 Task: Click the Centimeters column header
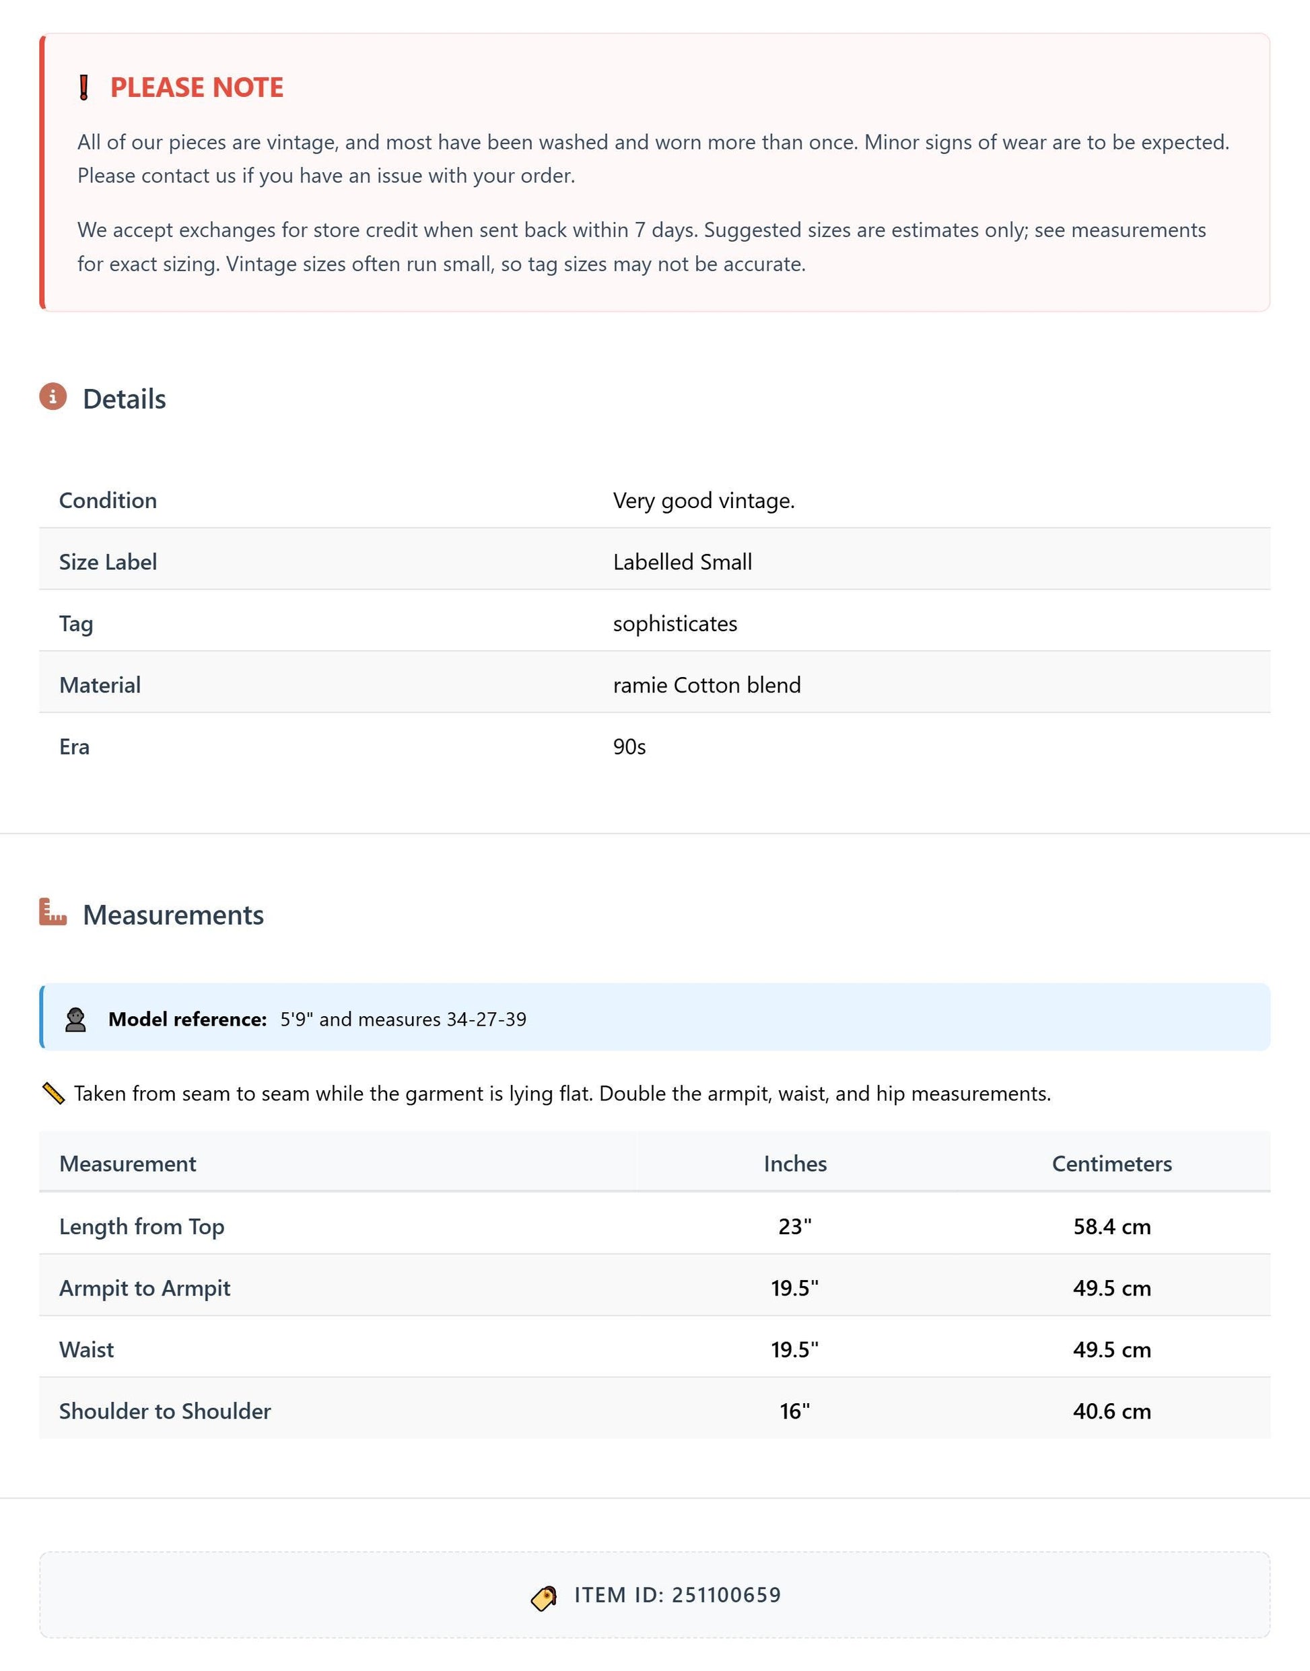[1111, 1164]
